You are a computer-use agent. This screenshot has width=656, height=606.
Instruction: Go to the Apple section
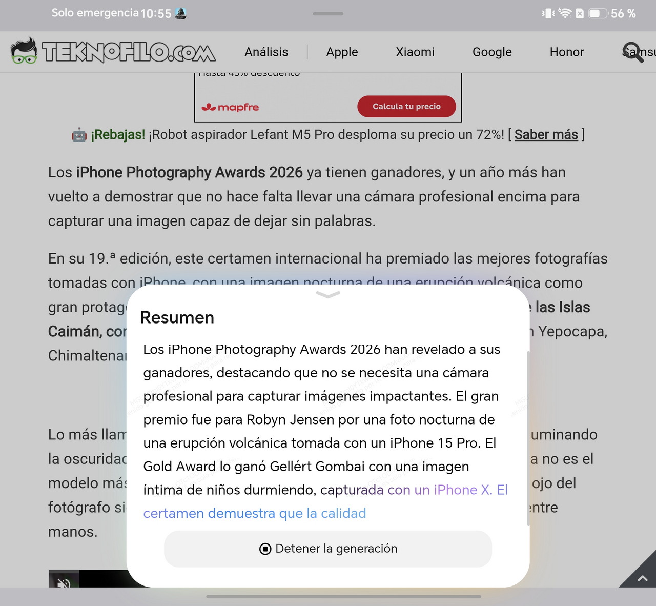coord(342,52)
